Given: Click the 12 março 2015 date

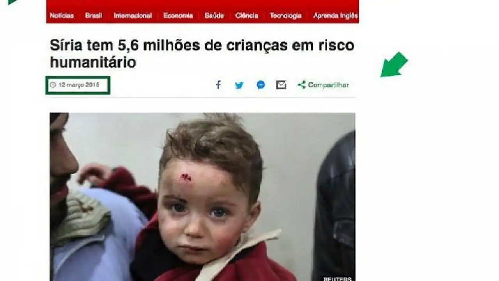Looking at the screenshot, I should (79, 85).
